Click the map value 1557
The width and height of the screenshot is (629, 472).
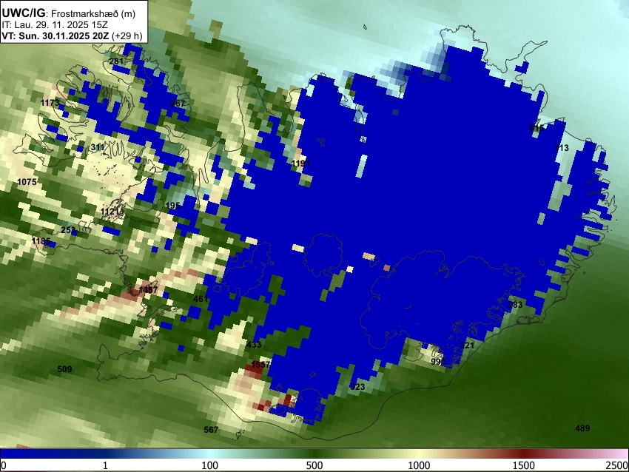pos(260,365)
